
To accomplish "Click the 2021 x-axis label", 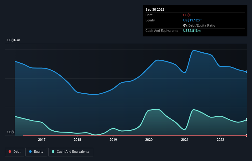I will click(185, 140).
